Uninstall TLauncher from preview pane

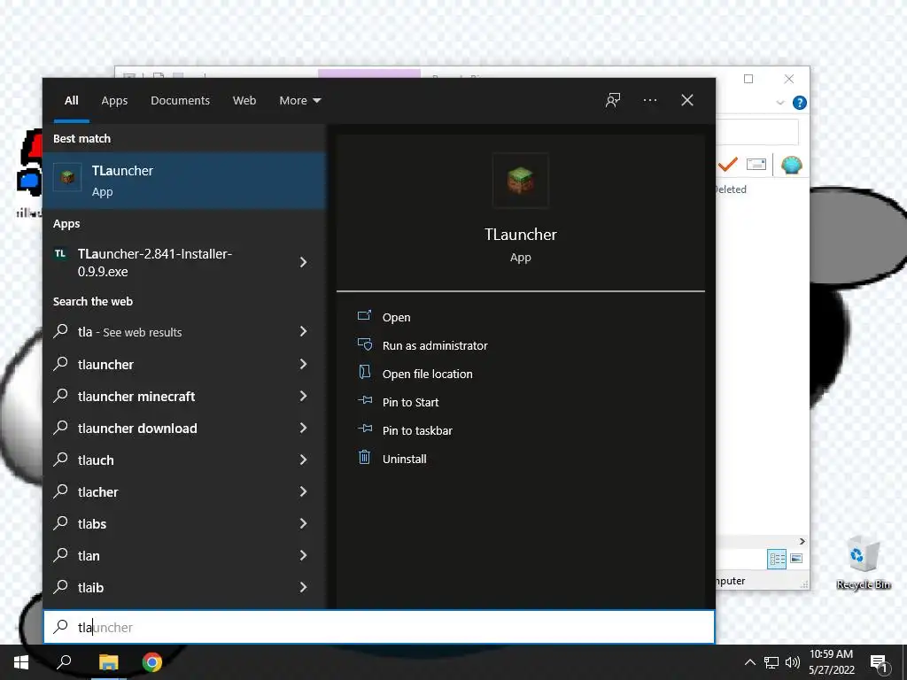click(x=404, y=460)
